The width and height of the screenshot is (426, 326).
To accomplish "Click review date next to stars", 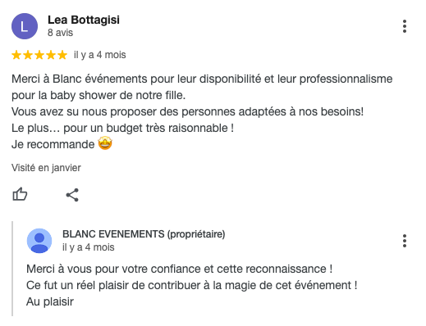I will coord(100,55).
